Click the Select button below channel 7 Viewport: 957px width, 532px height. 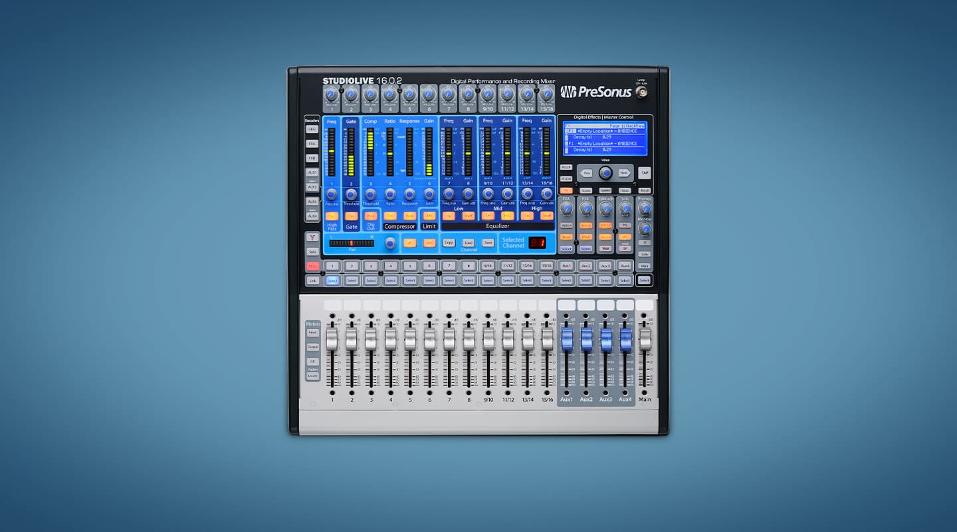(x=449, y=281)
